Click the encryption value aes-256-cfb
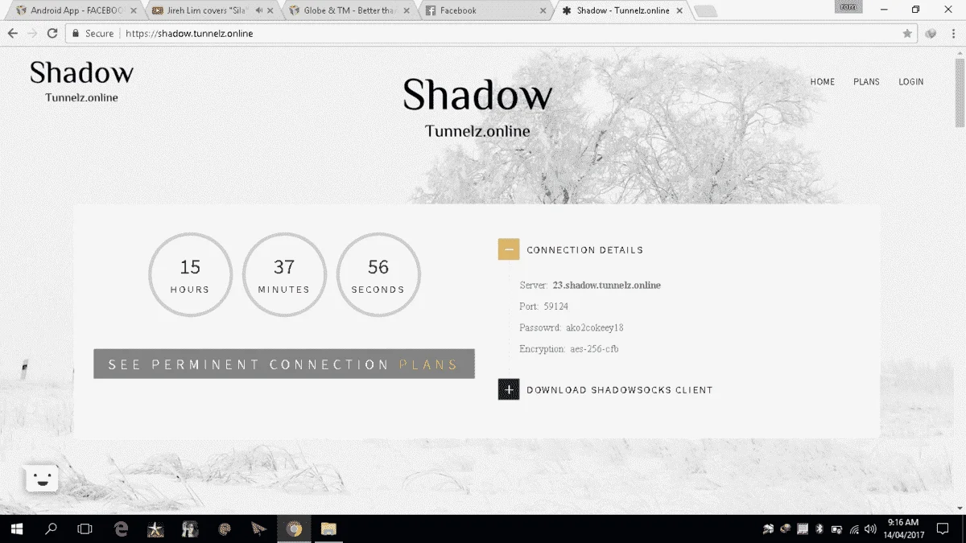Screen dimensions: 966x543 pyautogui.click(x=594, y=349)
